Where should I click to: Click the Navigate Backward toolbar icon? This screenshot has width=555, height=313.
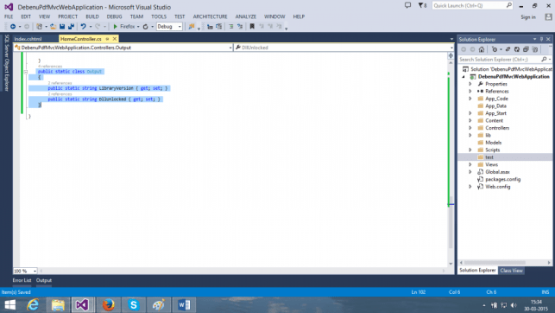coord(13,27)
